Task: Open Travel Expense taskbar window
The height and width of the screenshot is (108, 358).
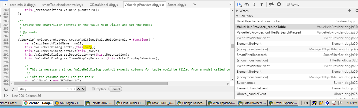Action: click(x=283, y=103)
